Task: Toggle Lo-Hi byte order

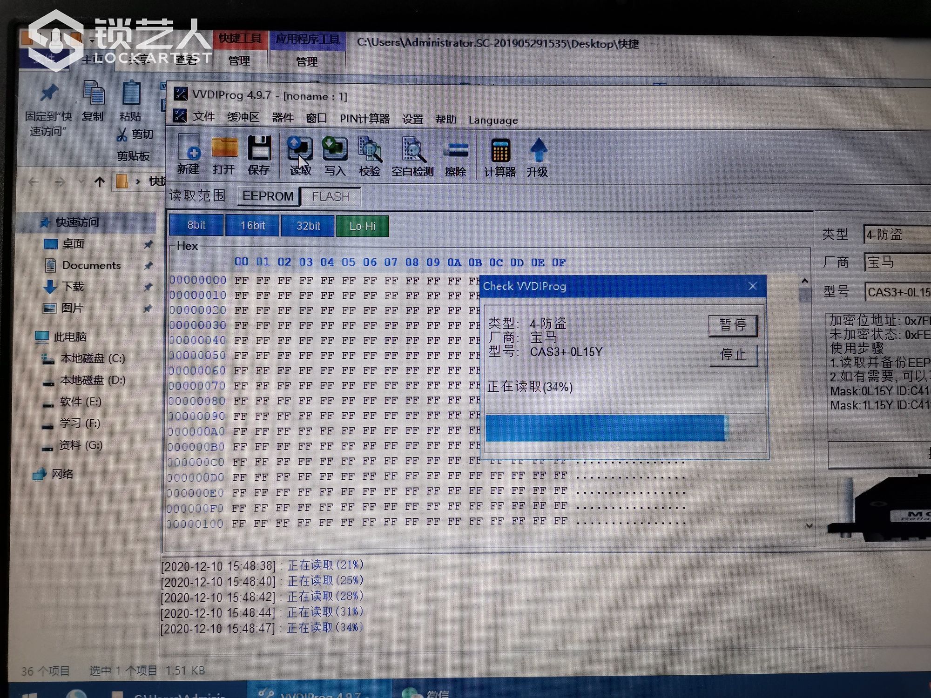Action: 363,226
